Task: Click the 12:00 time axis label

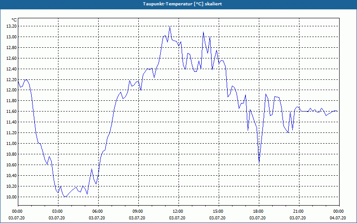Action: (x=178, y=211)
